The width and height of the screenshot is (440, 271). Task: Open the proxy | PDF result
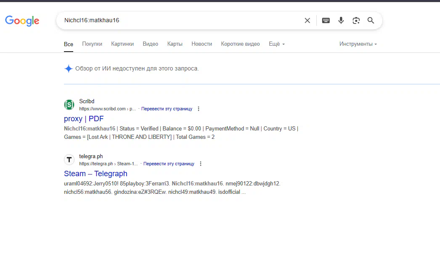(84, 119)
